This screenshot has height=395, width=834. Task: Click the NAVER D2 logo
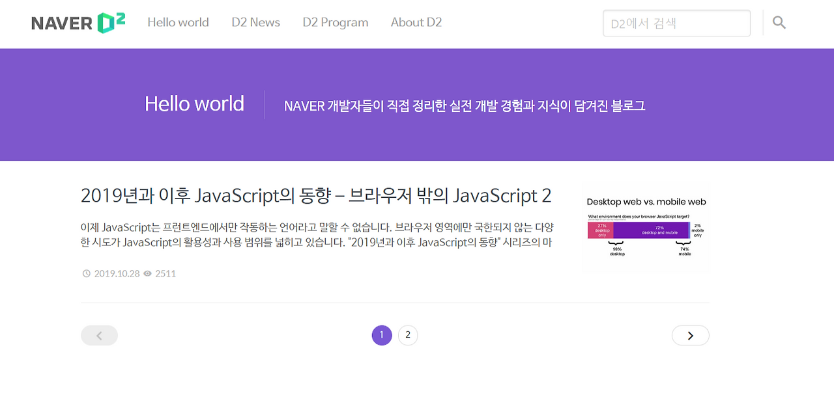(x=78, y=23)
